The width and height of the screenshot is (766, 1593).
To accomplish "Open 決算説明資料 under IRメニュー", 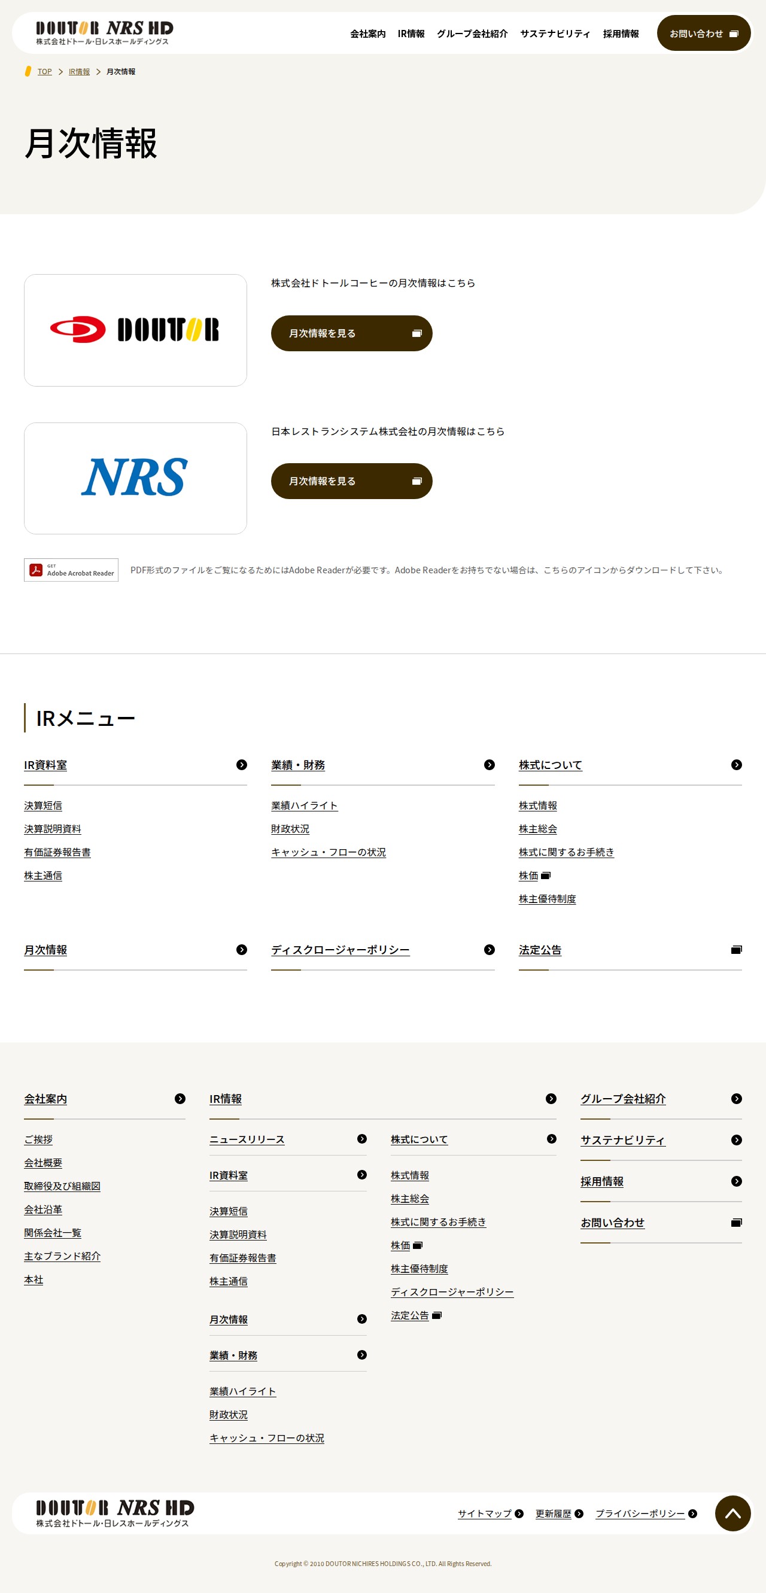I will pyautogui.click(x=53, y=829).
